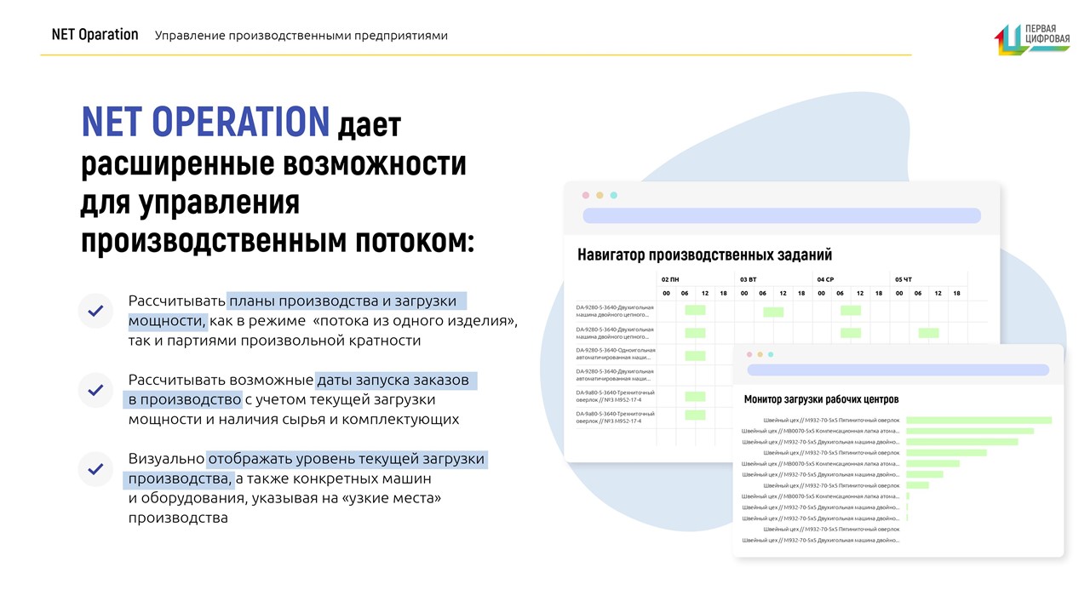Click second row's green task block under 05 ЧТ
Image resolution: width=1090 pixels, height=613 pixels.
click(928, 333)
